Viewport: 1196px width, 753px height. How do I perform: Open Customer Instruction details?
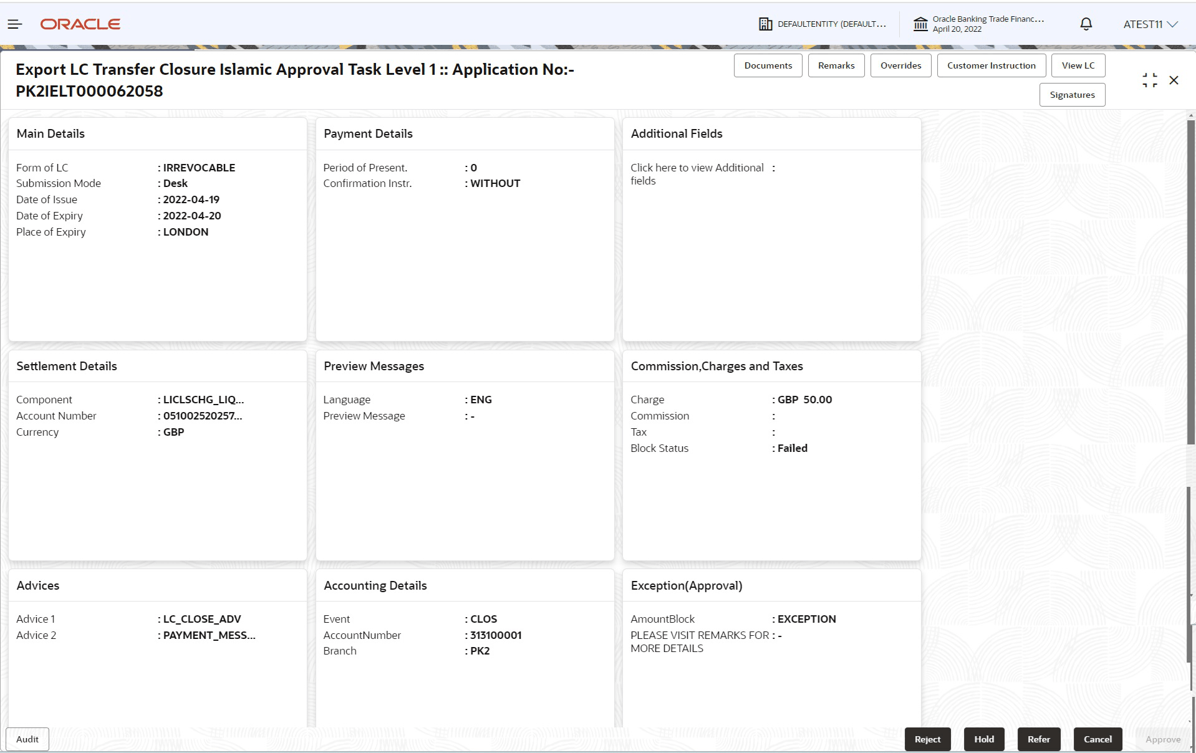[991, 65]
